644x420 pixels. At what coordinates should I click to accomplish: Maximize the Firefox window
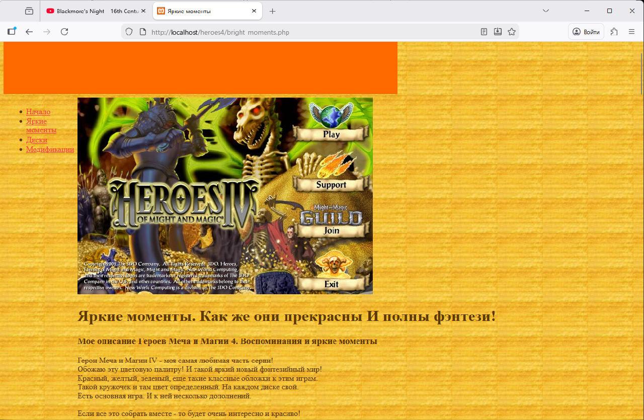click(609, 11)
